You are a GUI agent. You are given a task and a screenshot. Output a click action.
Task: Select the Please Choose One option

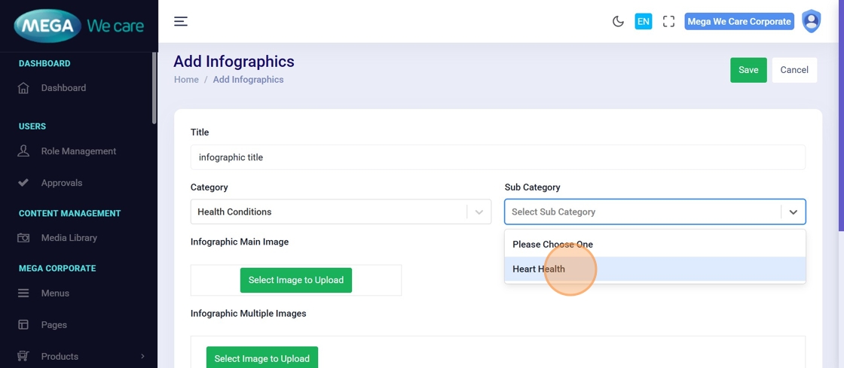tap(552, 245)
